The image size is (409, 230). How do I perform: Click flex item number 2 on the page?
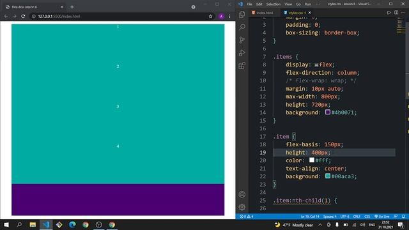(x=118, y=66)
